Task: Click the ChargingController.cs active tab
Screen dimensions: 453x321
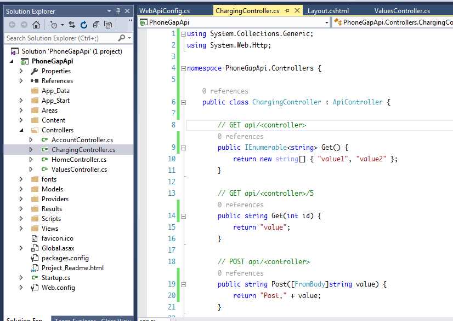Action: click(x=247, y=11)
